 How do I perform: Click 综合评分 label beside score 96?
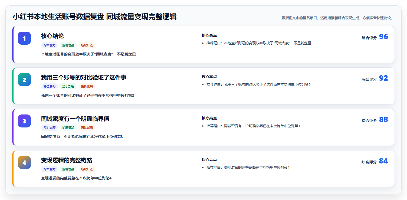point(369,38)
